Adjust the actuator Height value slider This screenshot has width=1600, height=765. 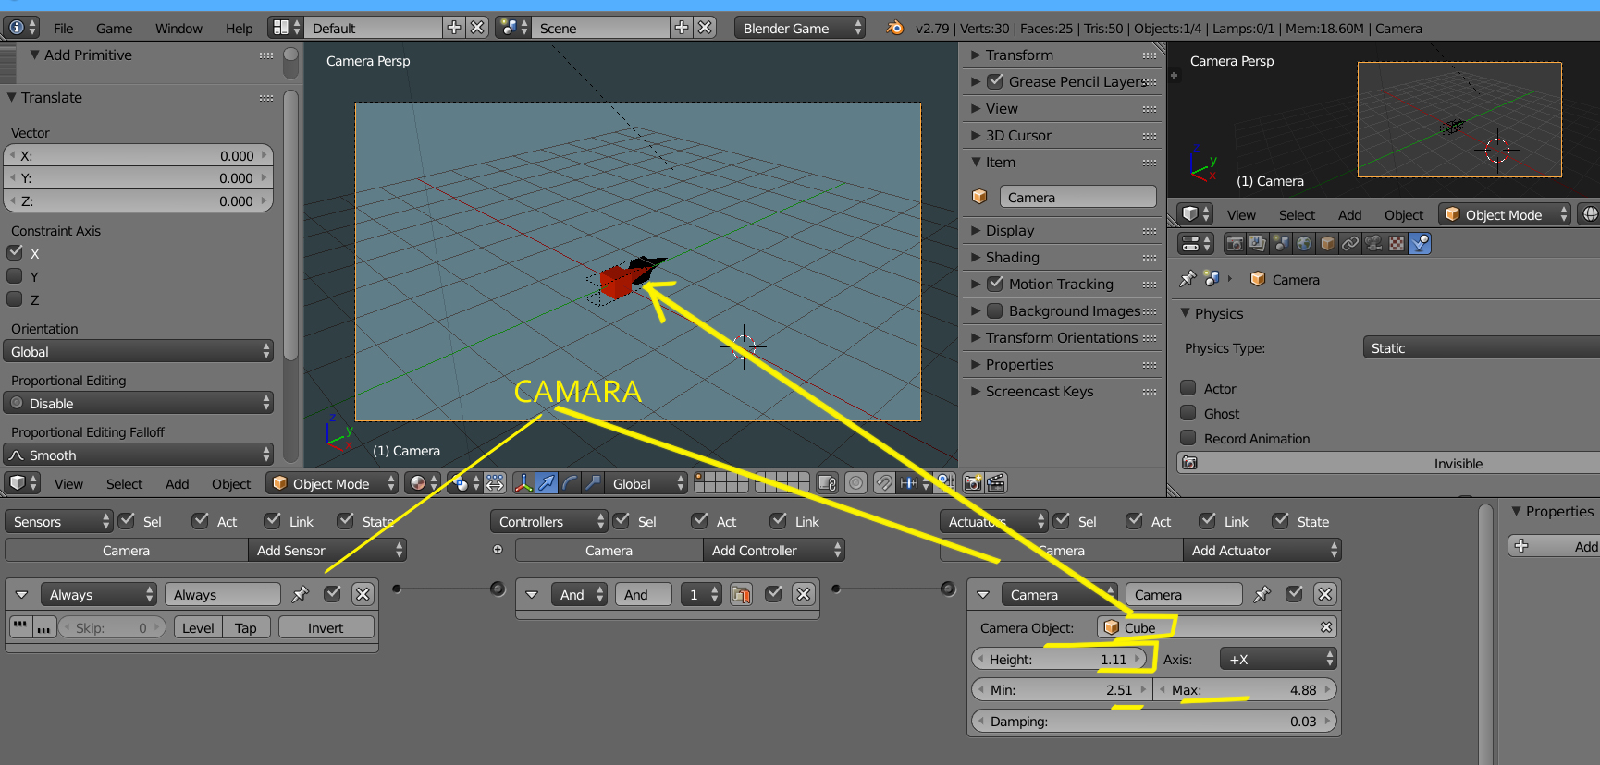point(1061,659)
